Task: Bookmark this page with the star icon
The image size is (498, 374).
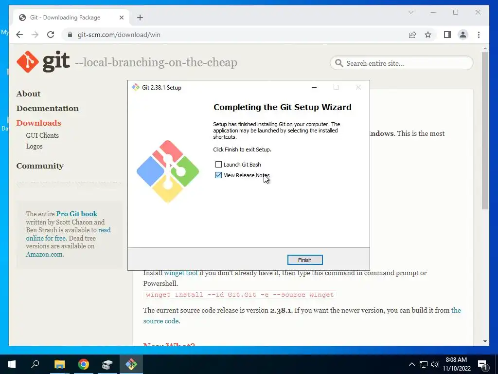Action: (428, 35)
